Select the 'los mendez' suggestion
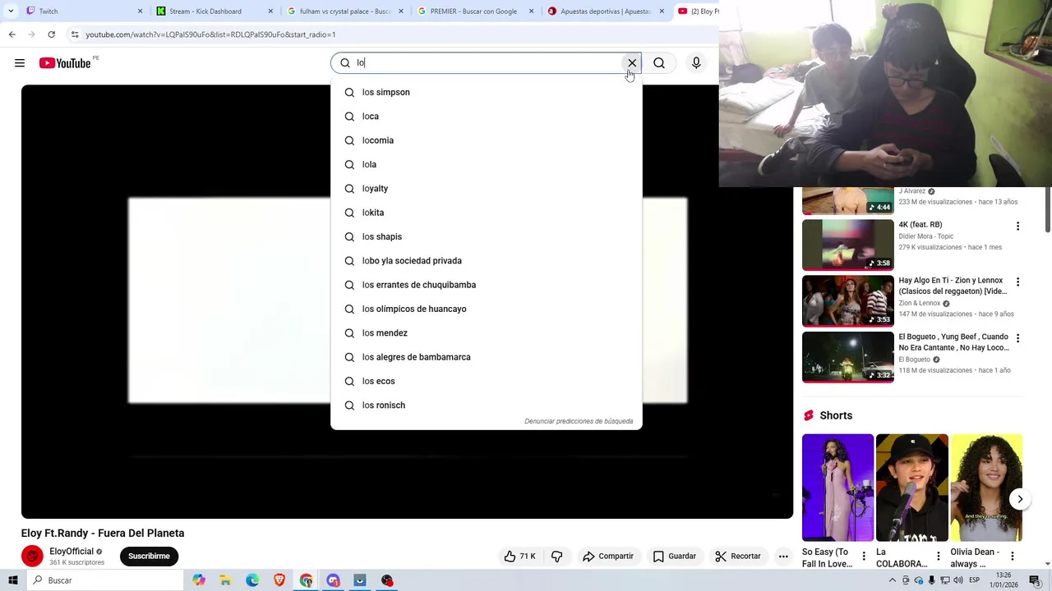Viewport: 1052px width, 591px height. [x=487, y=333]
